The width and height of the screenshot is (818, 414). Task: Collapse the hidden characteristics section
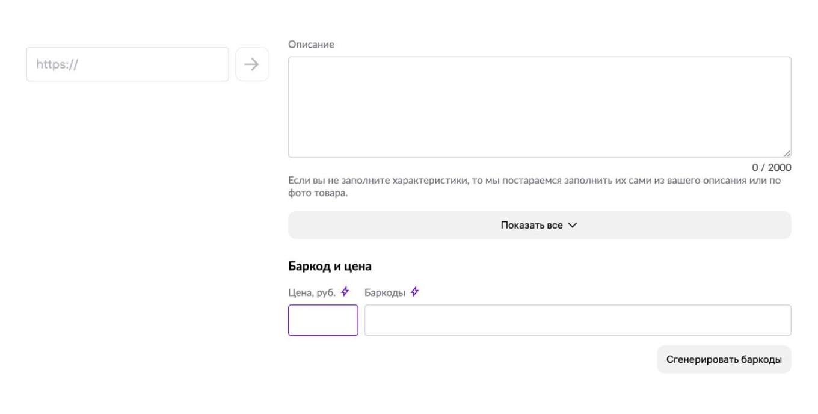pos(540,224)
